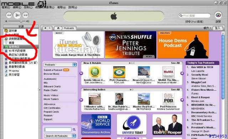
Task: Open the Inside Silicon Valley podcast artwork
Action: [94, 72]
